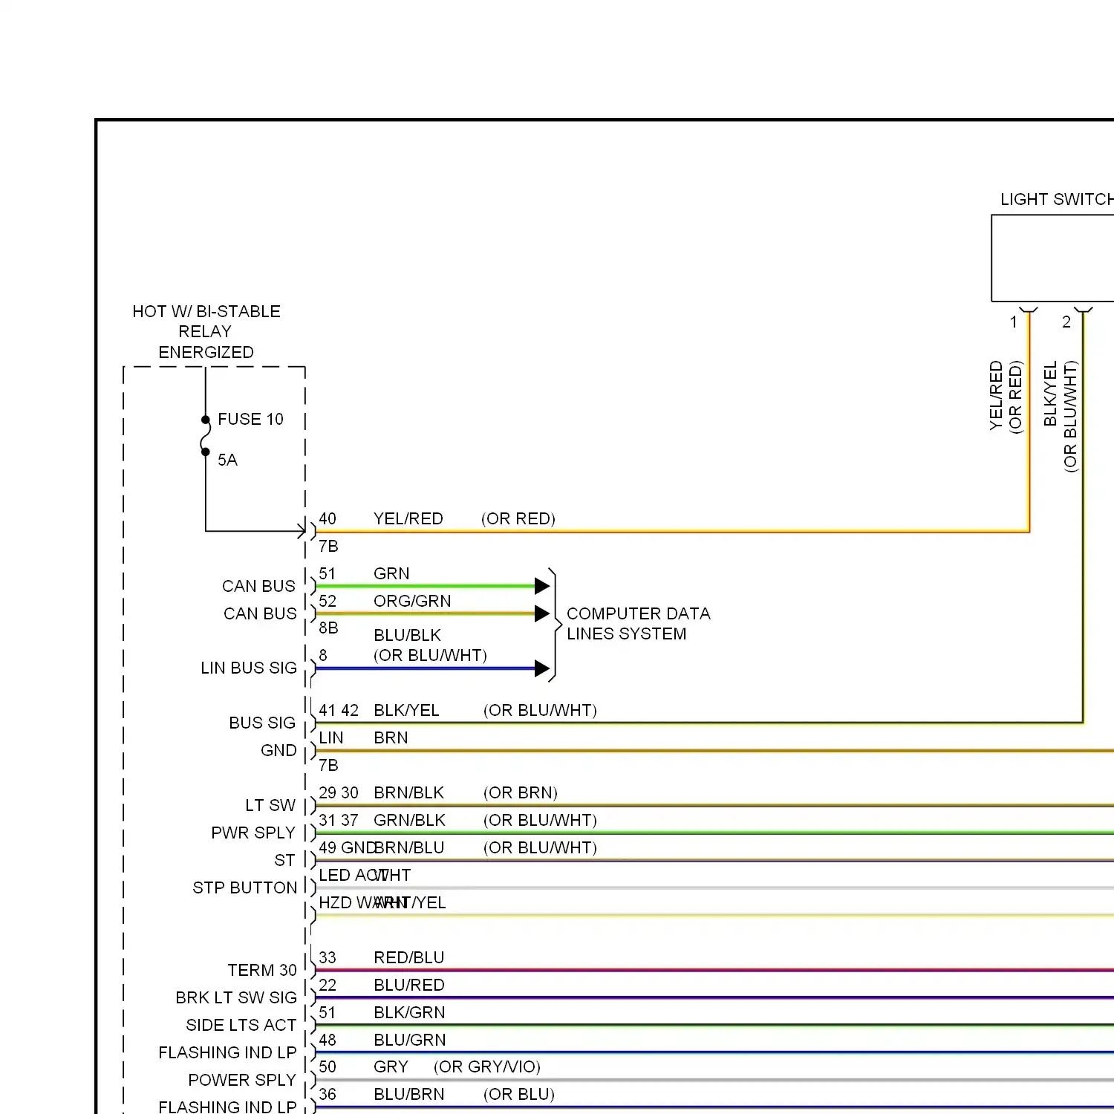Click the vertical 'BLK/YEL' wire label

point(1050,394)
